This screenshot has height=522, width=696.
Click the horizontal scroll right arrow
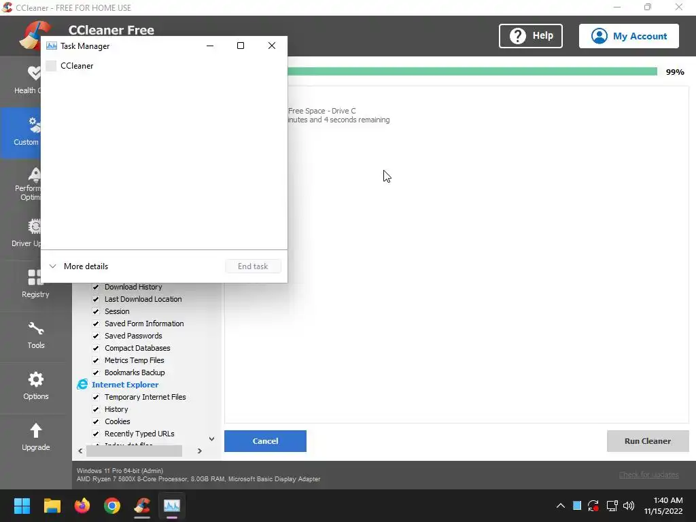coord(200,451)
